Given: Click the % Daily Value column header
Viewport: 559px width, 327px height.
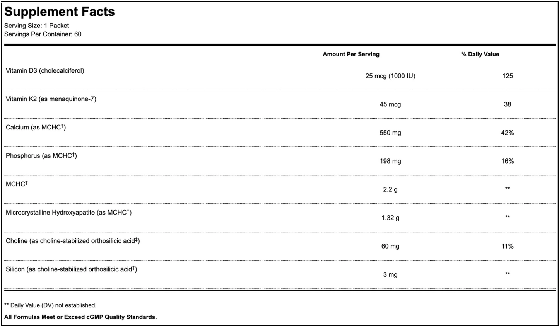Looking at the screenshot, I should (480, 54).
